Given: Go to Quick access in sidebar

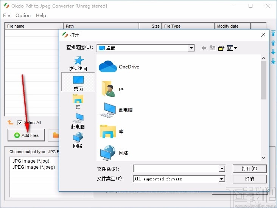Looking at the screenshot, I should point(78,64).
